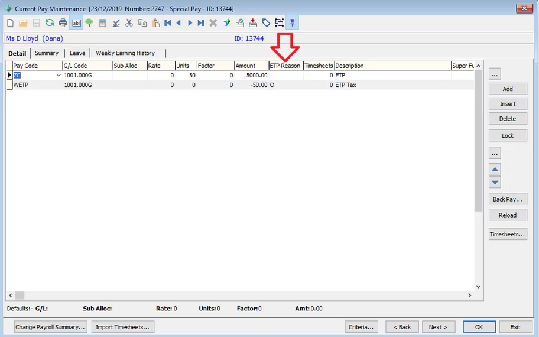Open the Leave tab
539x337 pixels.
point(77,53)
